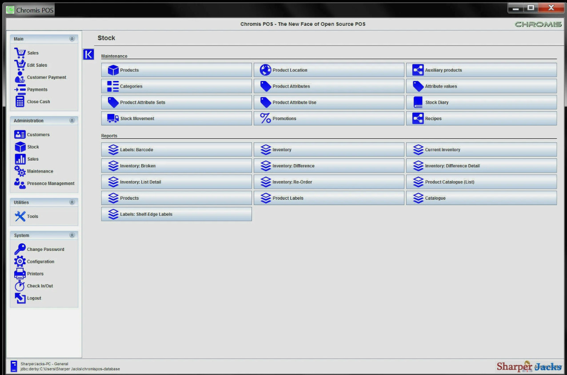The image size is (567, 375).
Task: Open Product Attribute Sets
Action: click(176, 102)
